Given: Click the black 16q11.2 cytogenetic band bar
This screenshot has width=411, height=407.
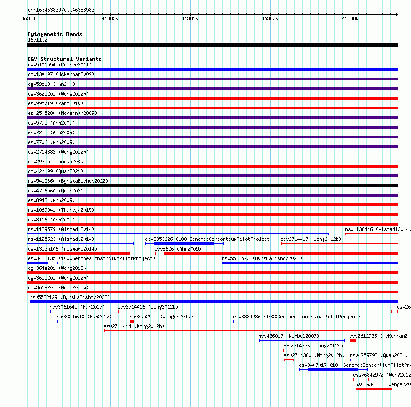Looking at the screenshot, I should [x=212, y=45].
